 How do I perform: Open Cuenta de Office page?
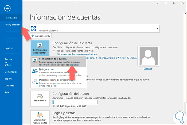click(x=8, y=62)
